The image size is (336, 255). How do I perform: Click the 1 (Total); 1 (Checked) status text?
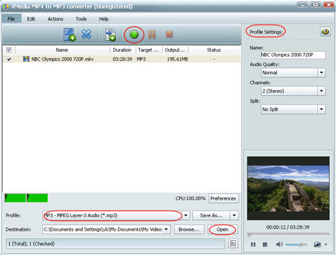point(32,244)
